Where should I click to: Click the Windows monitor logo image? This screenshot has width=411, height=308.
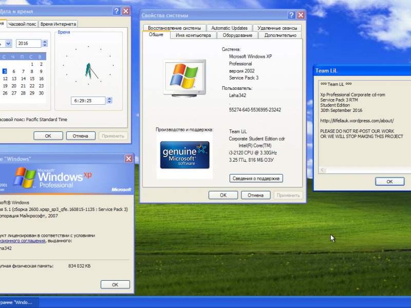pos(184,78)
